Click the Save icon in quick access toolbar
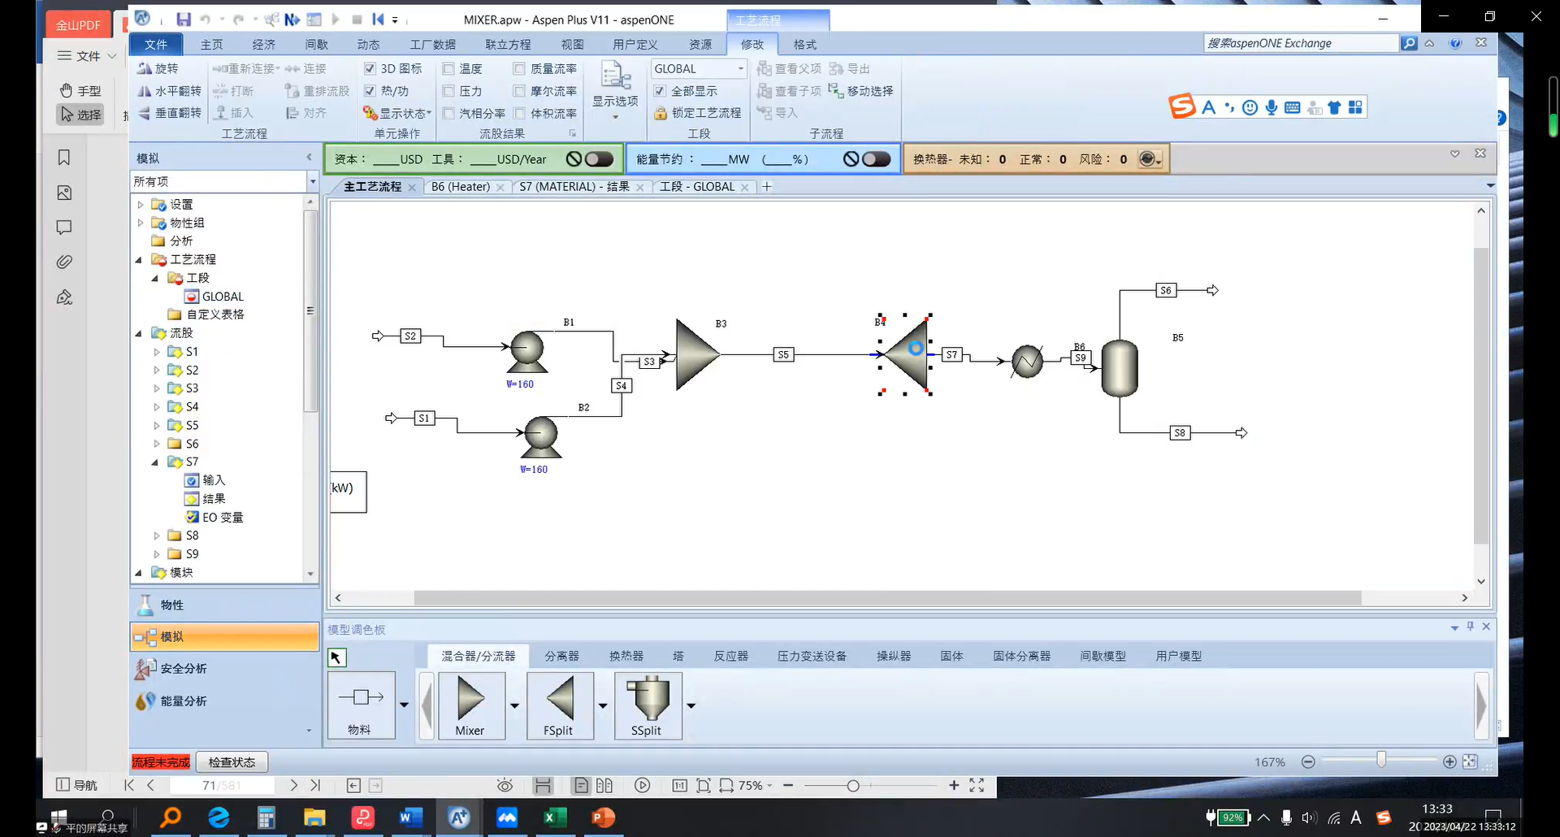1560x837 pixels. [184, 20]
